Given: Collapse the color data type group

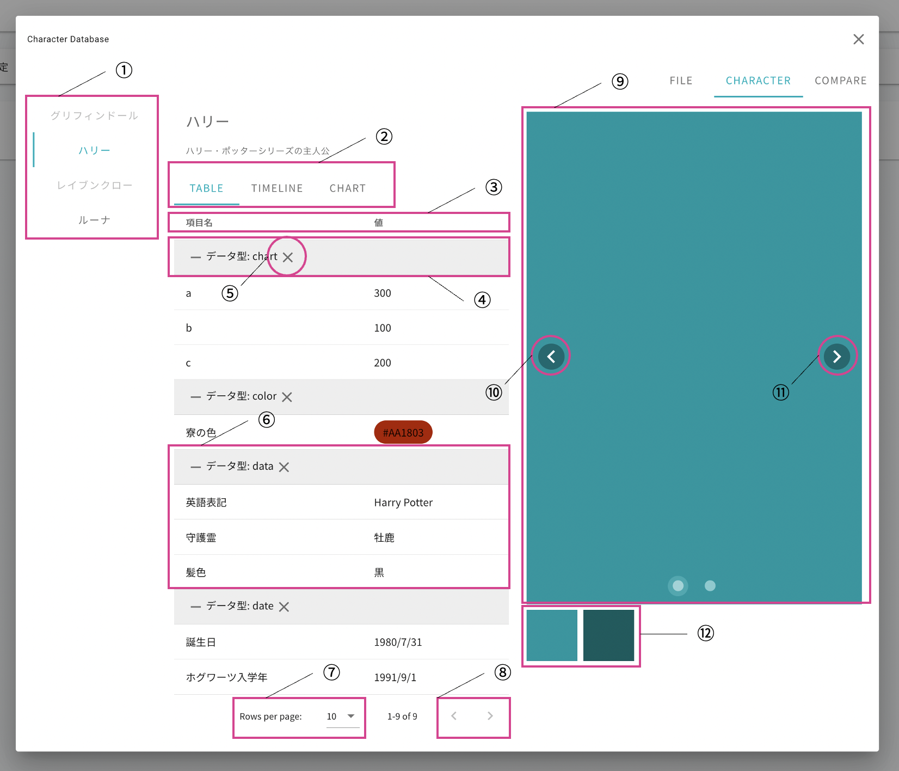Looking at the screenshot, I should tap(195, 397).
